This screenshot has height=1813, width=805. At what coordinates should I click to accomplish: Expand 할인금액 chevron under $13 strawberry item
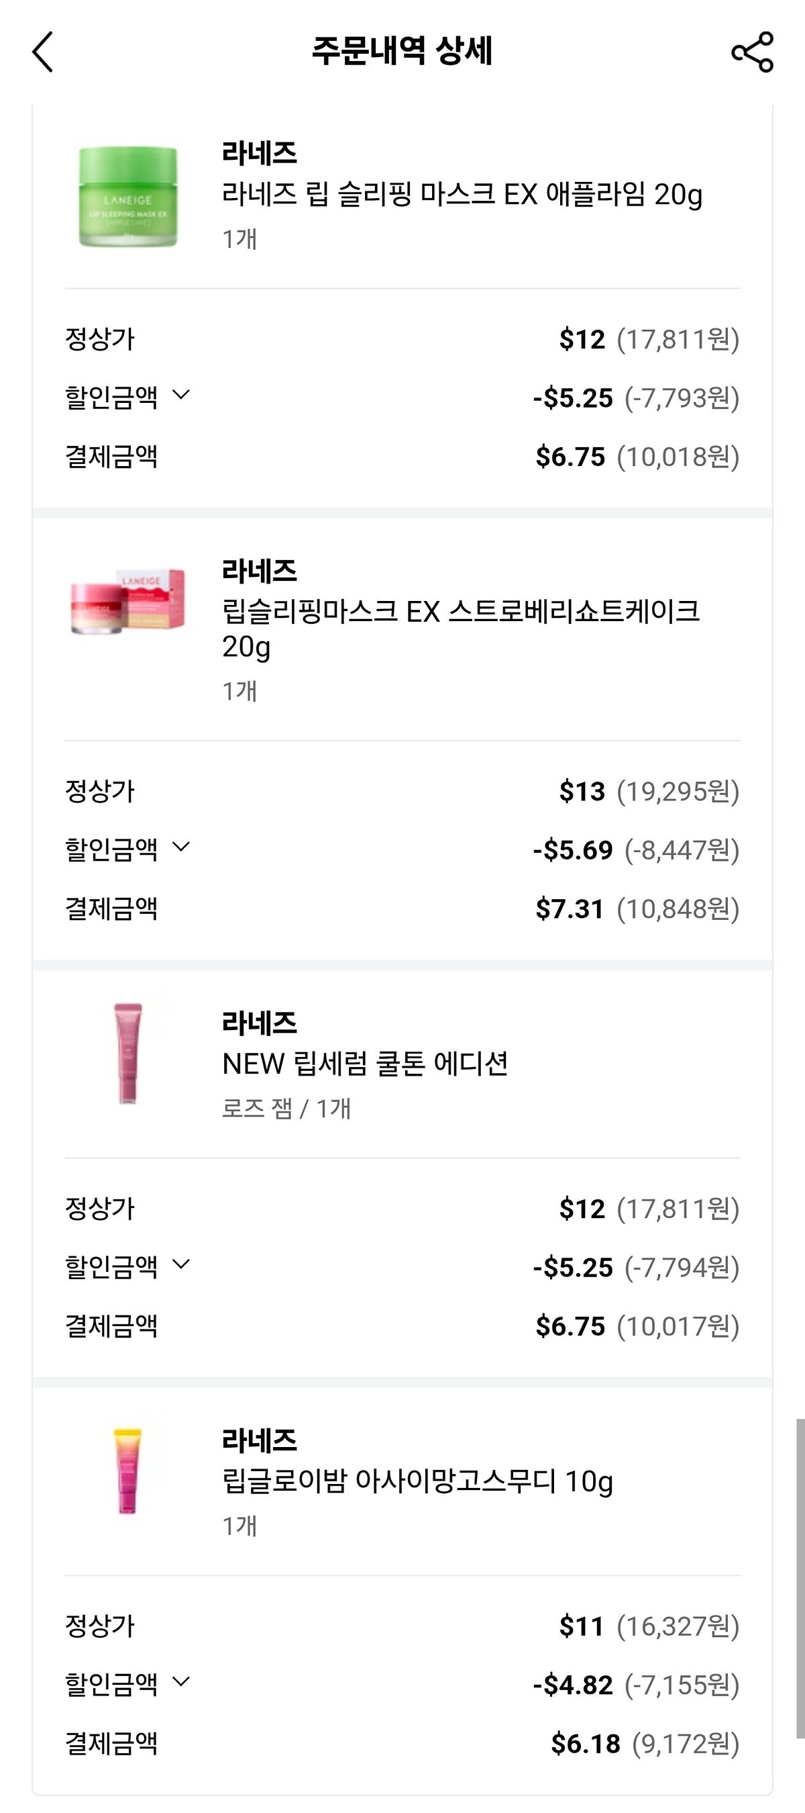[180, 847]
